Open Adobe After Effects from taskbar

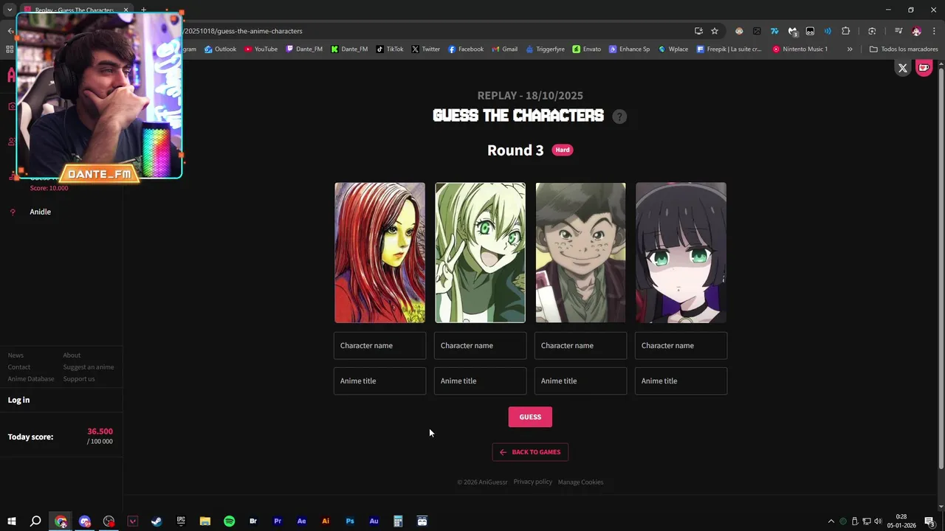[301, 521]
